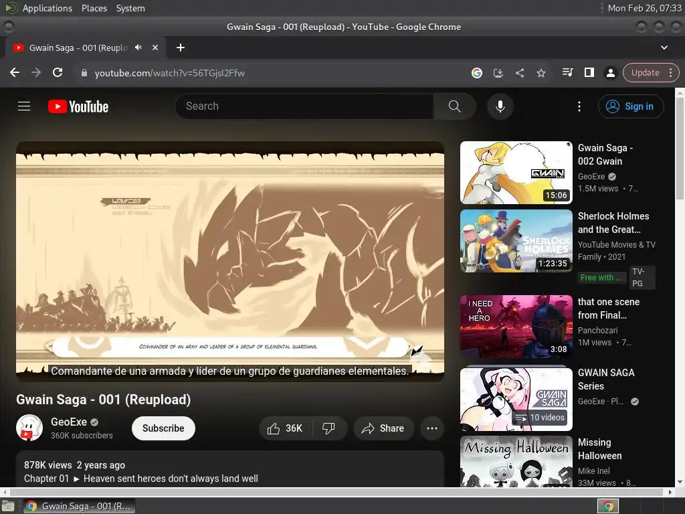Open the GeoExe channel avatar
The width and height of the screenshot is (685, 514).
29,428
